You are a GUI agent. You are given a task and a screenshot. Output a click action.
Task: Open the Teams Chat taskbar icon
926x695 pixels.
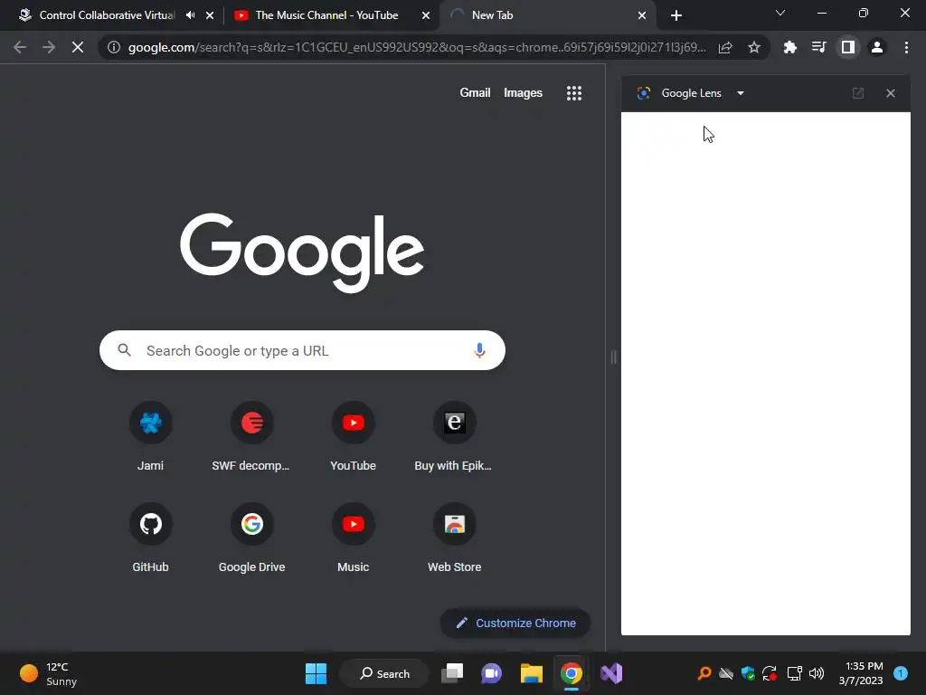pos(491,673)
